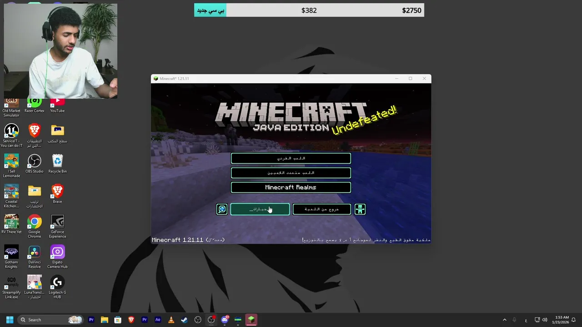Select the Recycle Bin icon
Viewport: 582px width, 327px height.
click(57, 163)
